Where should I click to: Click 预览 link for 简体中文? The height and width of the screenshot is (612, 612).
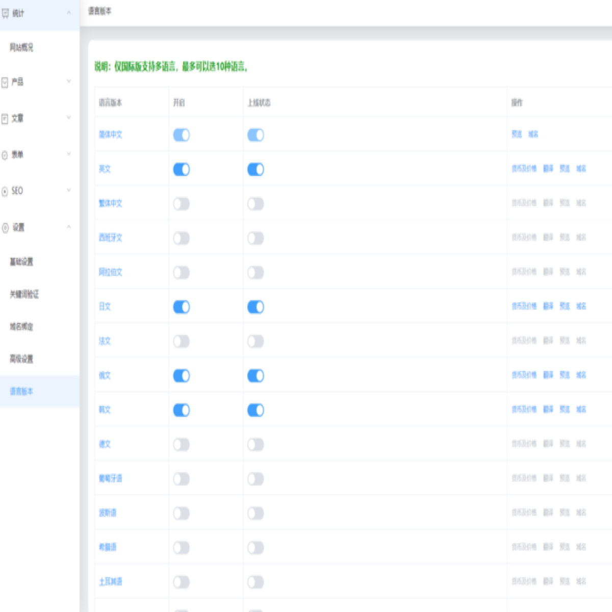point(517,134)
